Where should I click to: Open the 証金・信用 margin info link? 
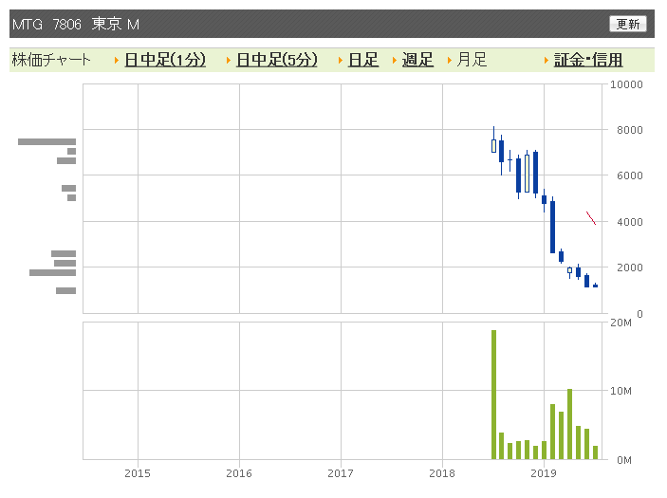pyautogui.click(x=588, y=60)
